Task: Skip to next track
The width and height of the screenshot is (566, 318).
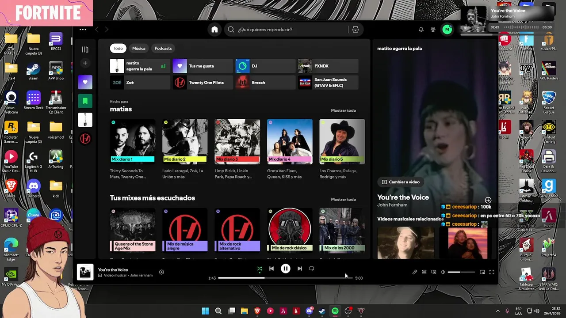Action: coord(299,269)
